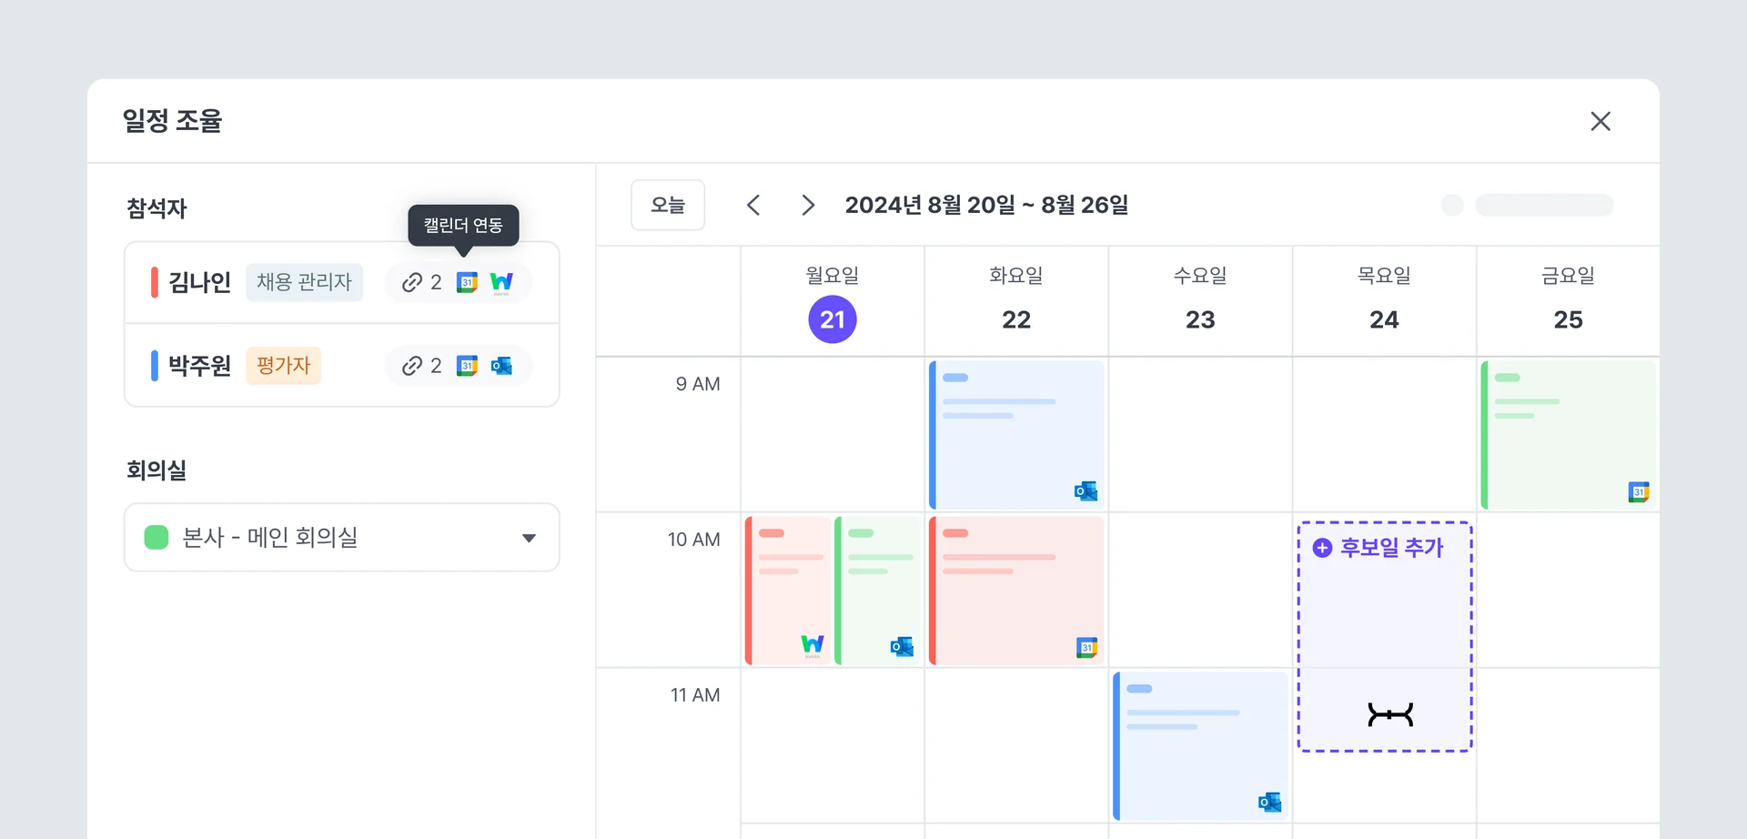The height and width of the screenshot is (839, 1747).
Task: Click the Outlook badge on Tuesday's 9 AM event
Action: 1084,490
